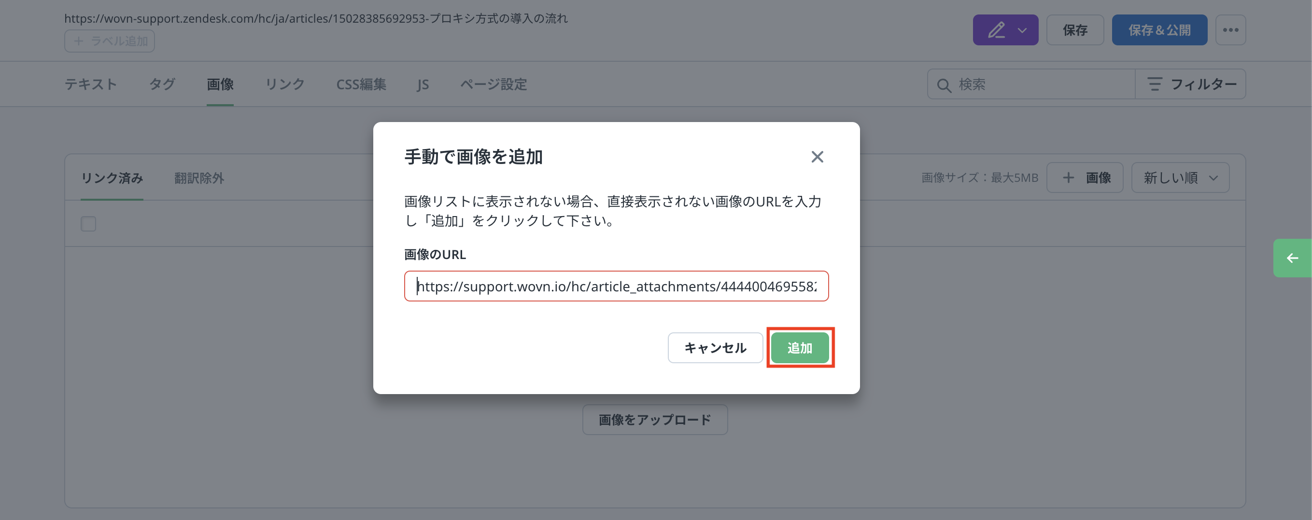Image resolution: width=1312 pixels, height=520 pixels.
Task: Open the ページ設定 tab
Action: coord(493,84)
